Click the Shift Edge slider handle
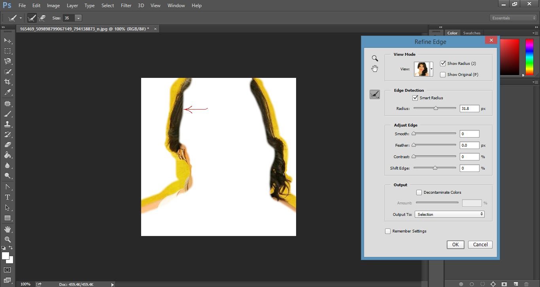 (x=435, y=168)
